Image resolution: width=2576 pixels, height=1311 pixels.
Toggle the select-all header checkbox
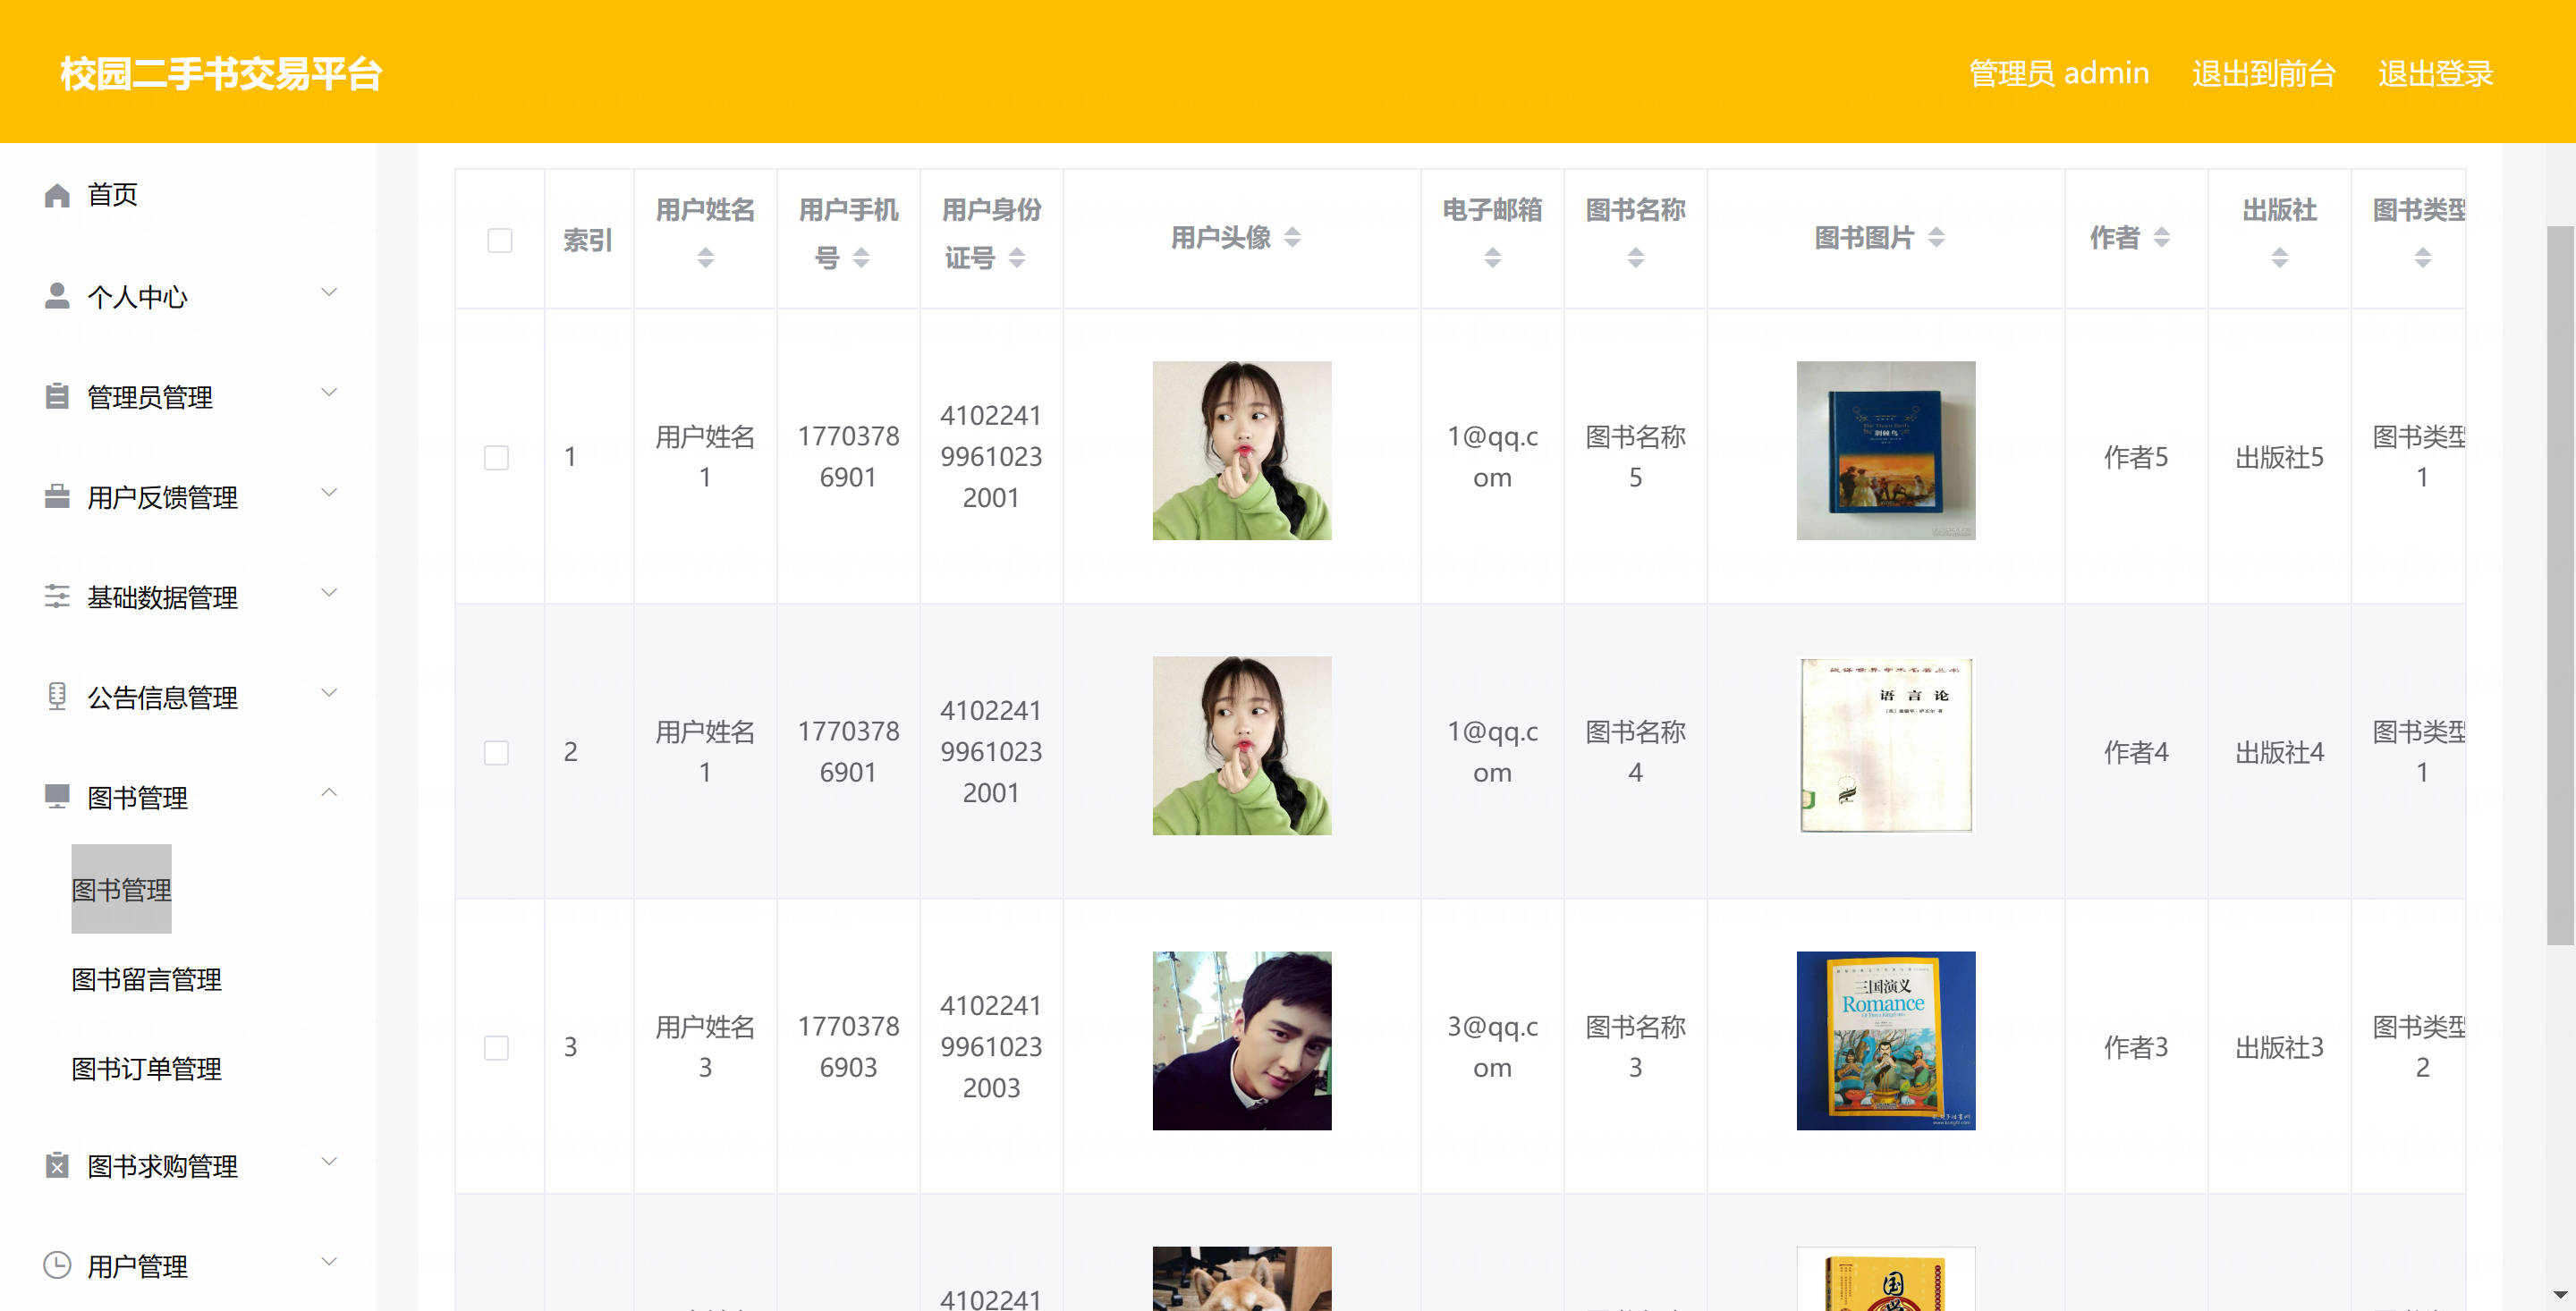click(x=499, y=240)
